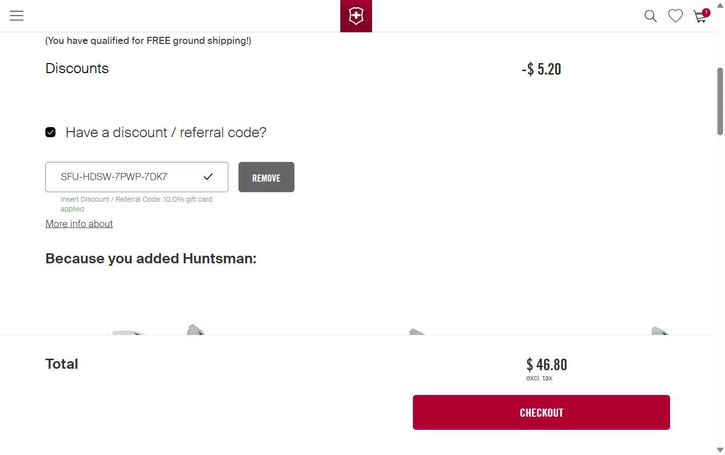Screen dimensions: 725x455
Task: Open site search with magnifier icon
Action: tap(650, 16)
